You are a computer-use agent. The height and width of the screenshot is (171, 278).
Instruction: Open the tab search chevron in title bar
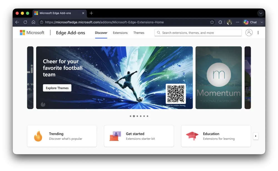261,13
